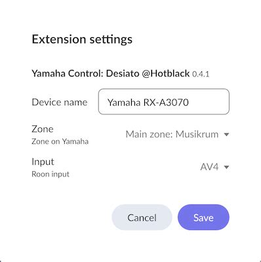The width and height of the screenshot is (261, 262).
Task: Click the Extension settings heading
Action: click(x=82, y=39)
